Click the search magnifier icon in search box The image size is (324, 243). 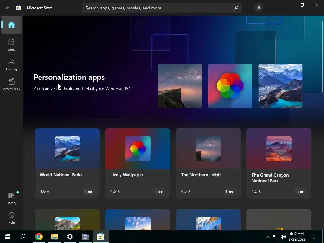(x=236, y=8)
